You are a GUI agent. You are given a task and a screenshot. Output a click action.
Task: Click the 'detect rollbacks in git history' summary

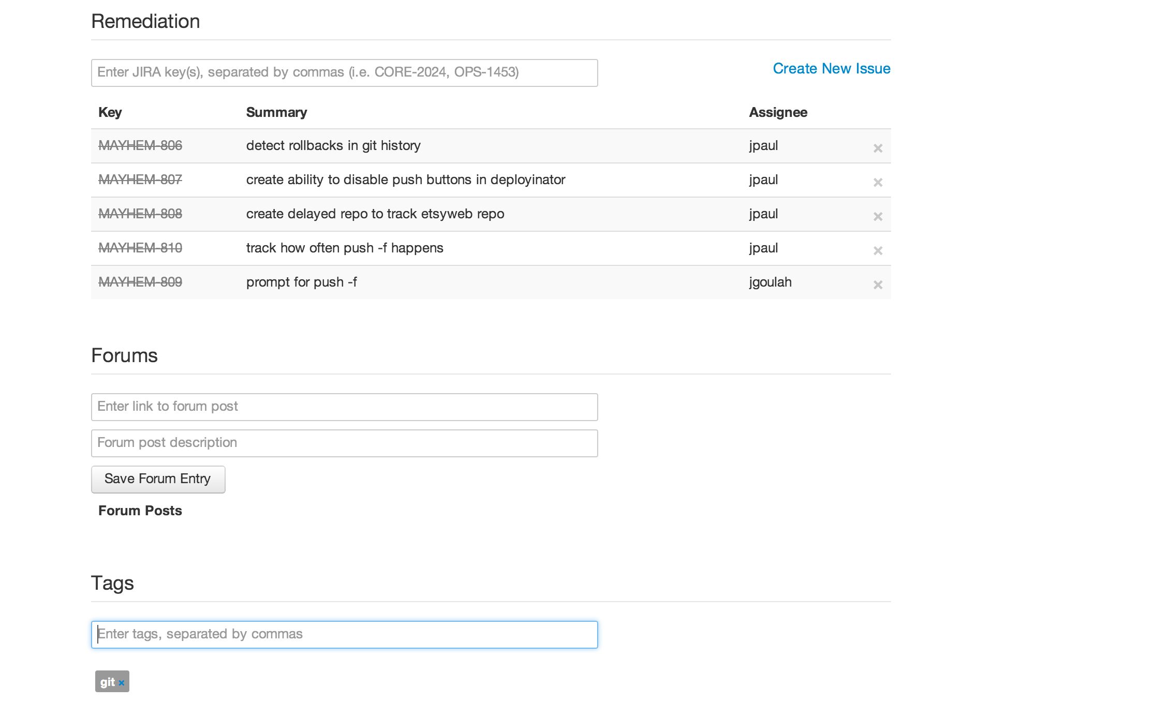point(333,146)
